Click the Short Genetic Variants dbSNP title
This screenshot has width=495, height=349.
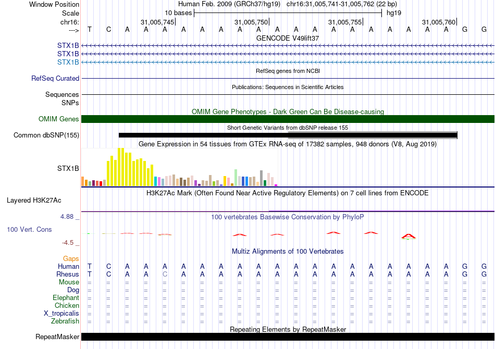click(288, 128)
